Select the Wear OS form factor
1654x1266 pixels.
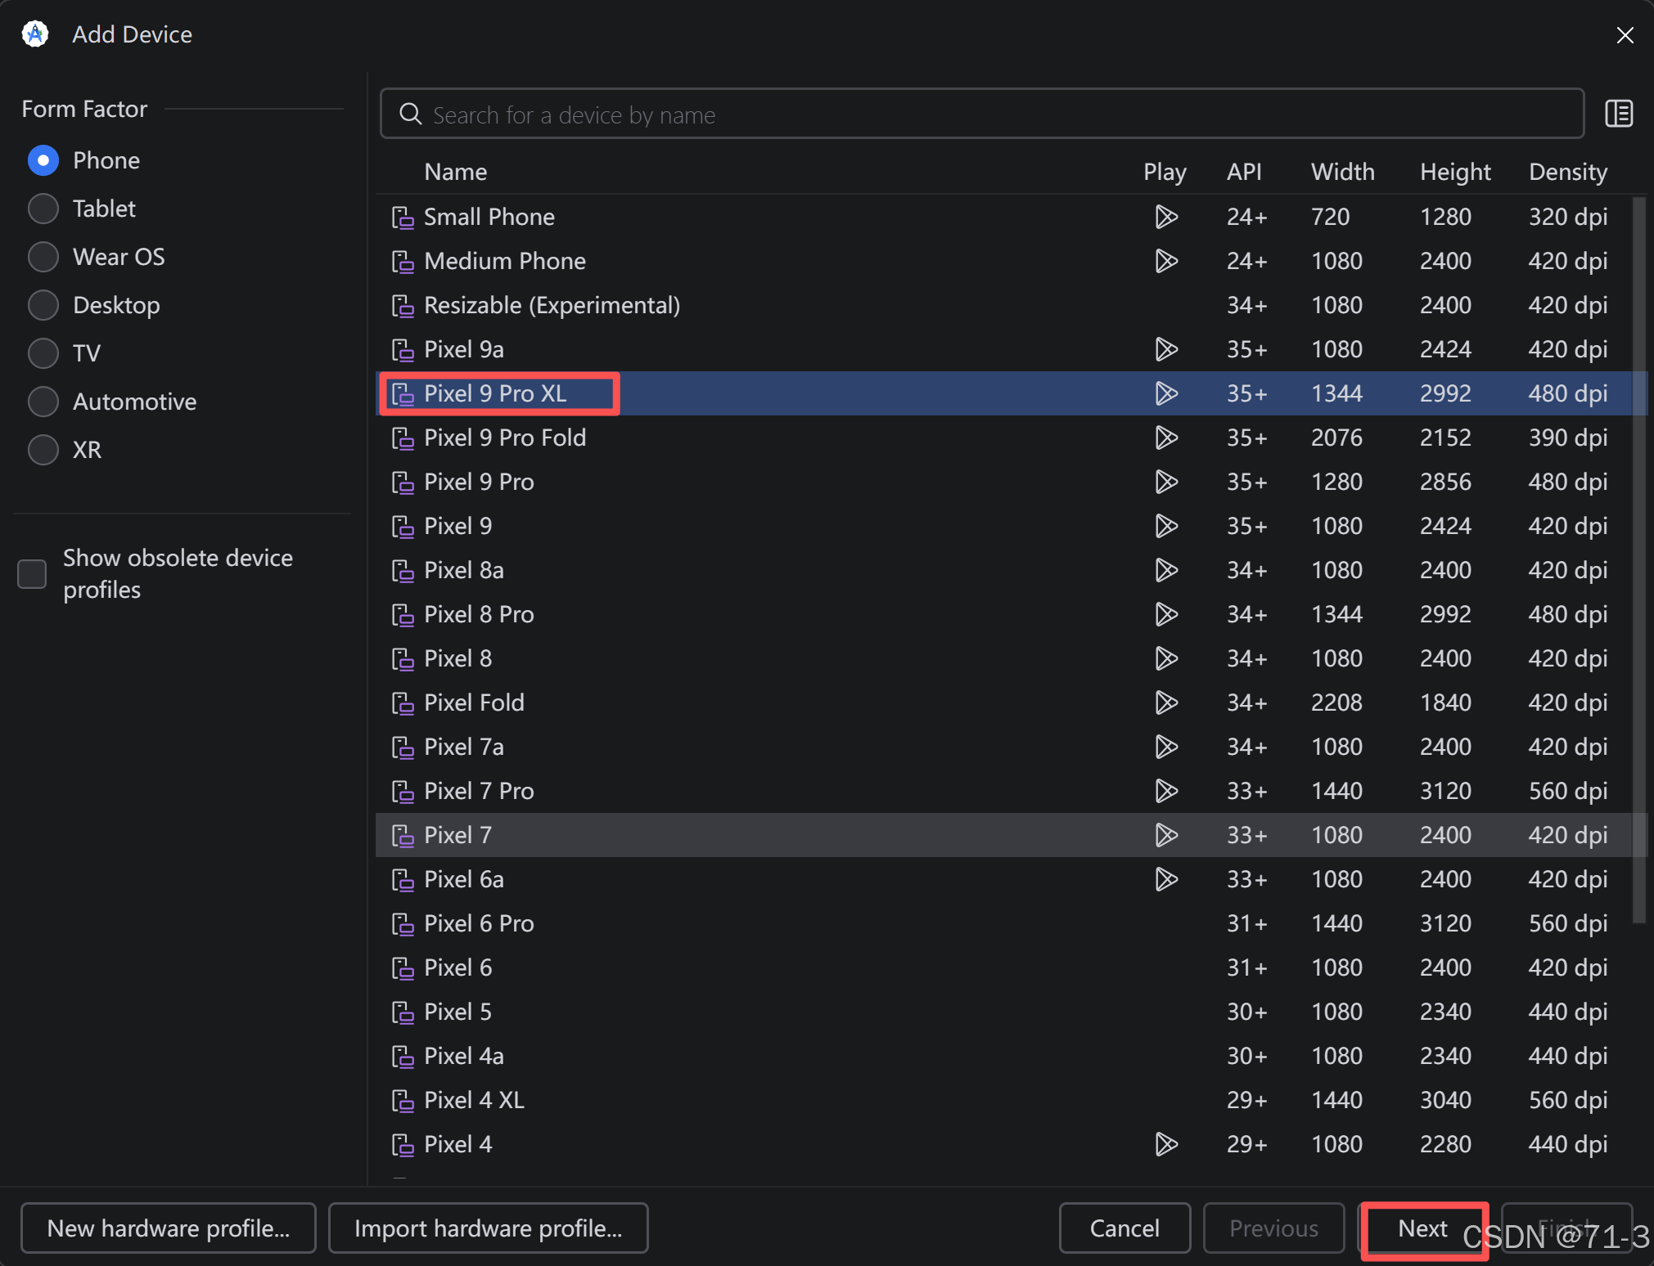[x=43, y=258]
